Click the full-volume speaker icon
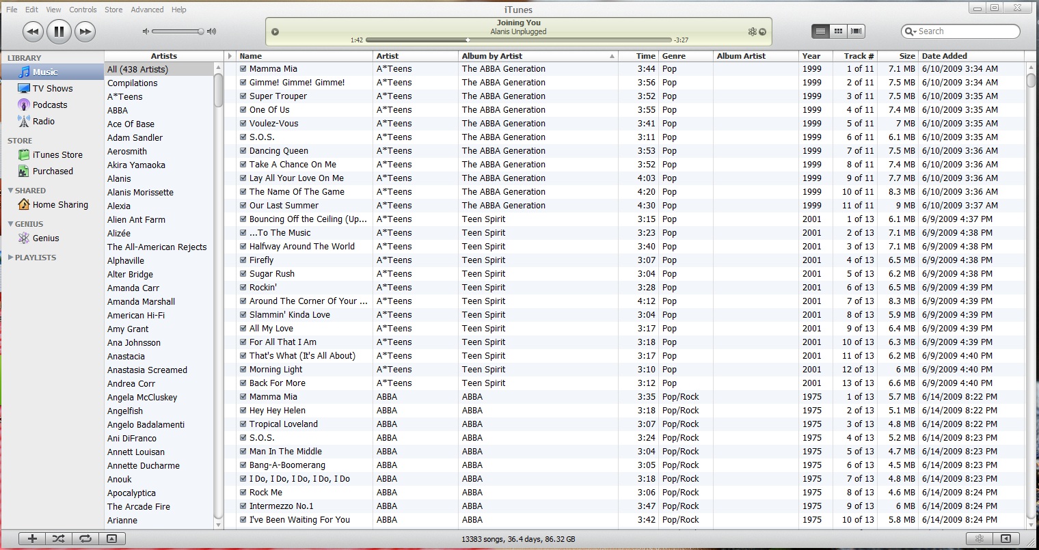 tap(212, 31)
